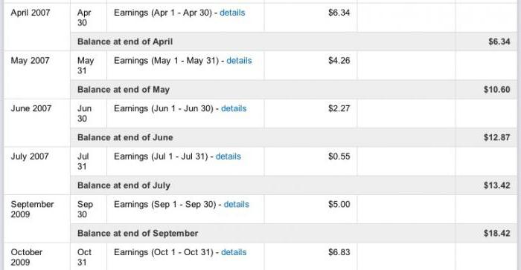Open details link for October earnings

234,252
